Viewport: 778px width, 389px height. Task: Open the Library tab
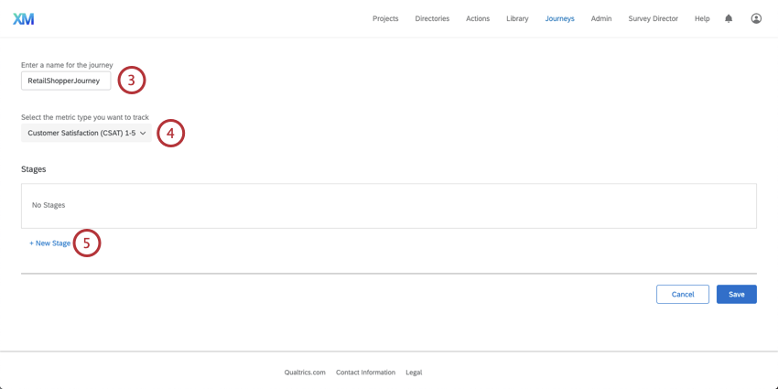pyautogui.click(x=517, y=19)
